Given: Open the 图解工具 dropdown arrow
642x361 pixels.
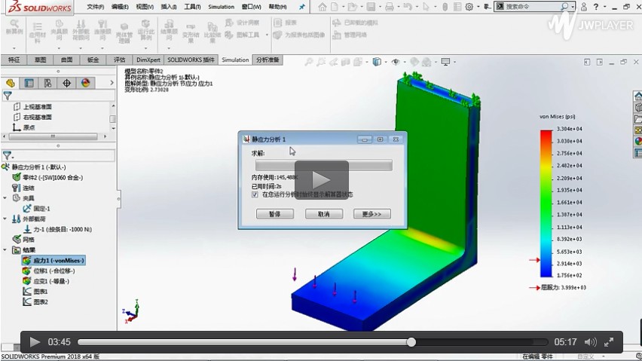Looking at the screenshot, I should 267,35.
